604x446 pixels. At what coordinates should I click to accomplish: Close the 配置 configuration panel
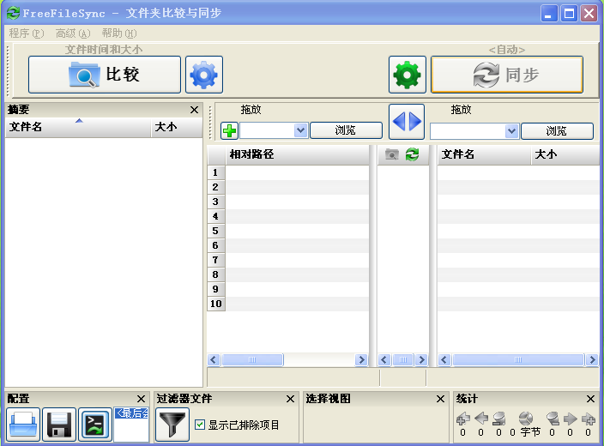click(x=141, y=399)
